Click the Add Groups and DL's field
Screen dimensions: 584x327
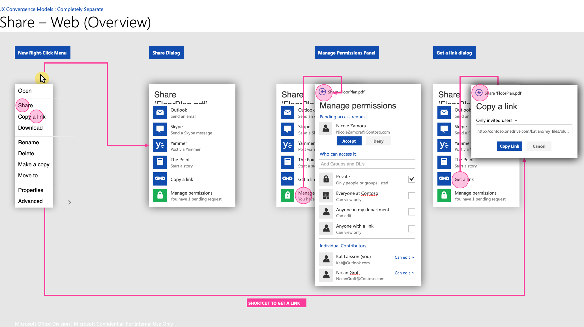pyautogui.click(x=367, y=164)
